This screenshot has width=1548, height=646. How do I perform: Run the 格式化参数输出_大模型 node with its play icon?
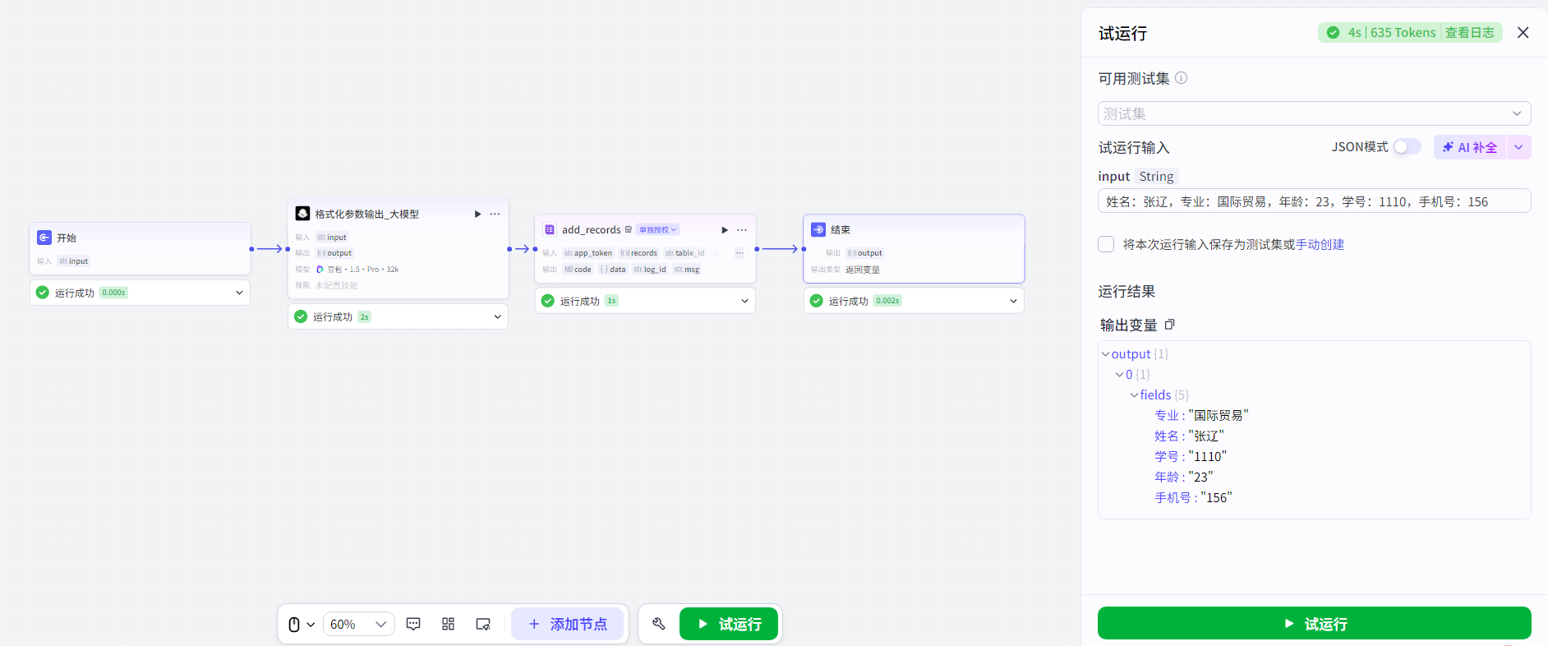(477, 214)
